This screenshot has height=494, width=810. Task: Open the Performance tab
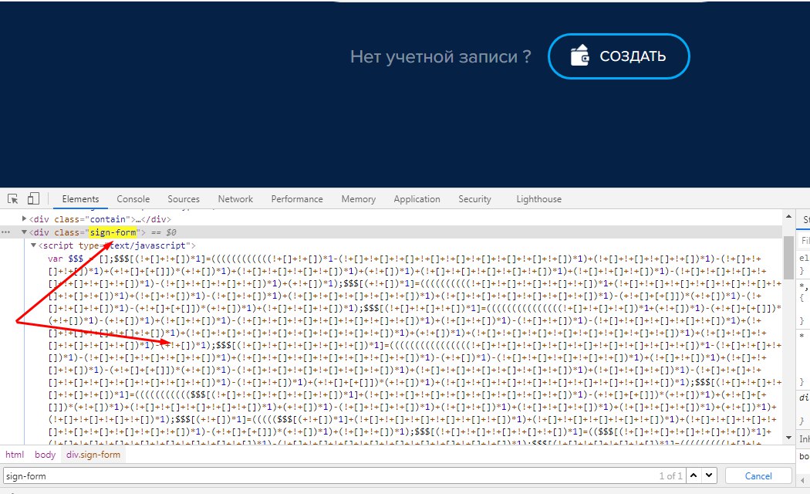(297, 199)
